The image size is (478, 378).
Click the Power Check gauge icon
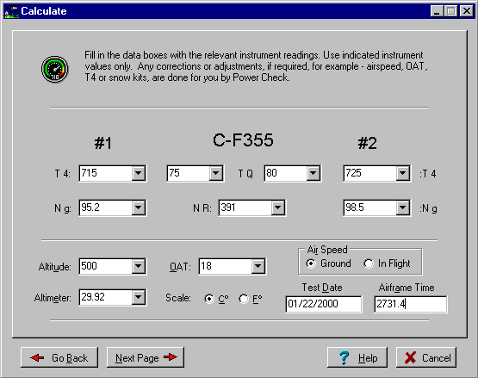55,69
